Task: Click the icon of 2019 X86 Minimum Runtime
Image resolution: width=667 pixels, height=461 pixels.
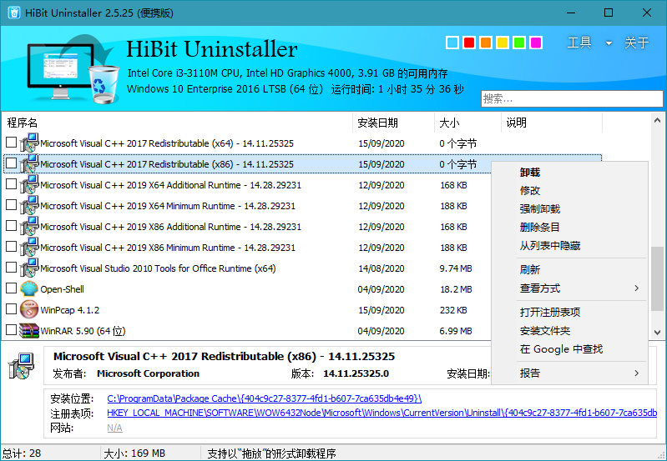Action: tap(29, 247)
